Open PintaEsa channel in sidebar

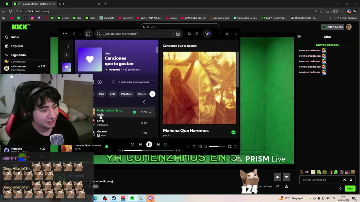pyautogui.click(x=25, y=150)
